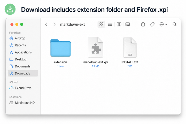Select Downloads in the sidebar

pyautogui.click(x=23, y=73)
